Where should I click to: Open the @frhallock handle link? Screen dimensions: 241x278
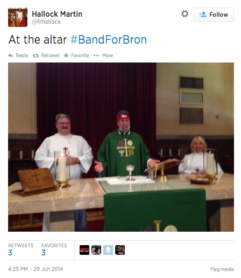click(46, 22)
